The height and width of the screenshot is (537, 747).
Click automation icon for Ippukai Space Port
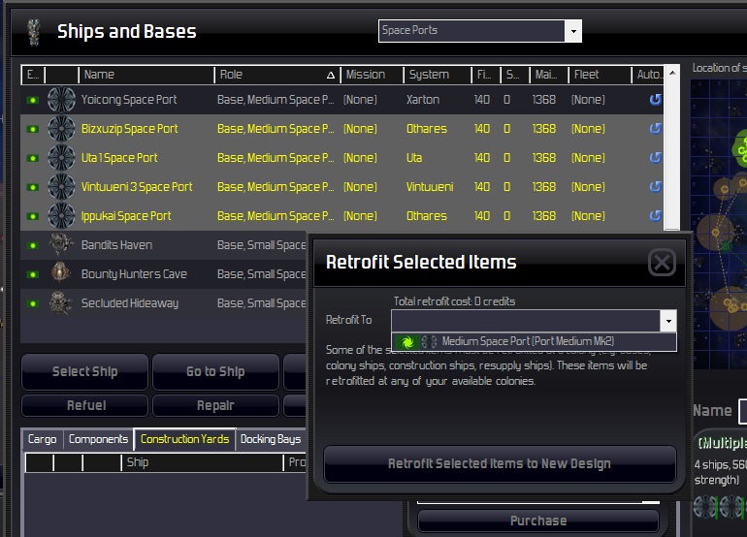click(x=656, y=215)
